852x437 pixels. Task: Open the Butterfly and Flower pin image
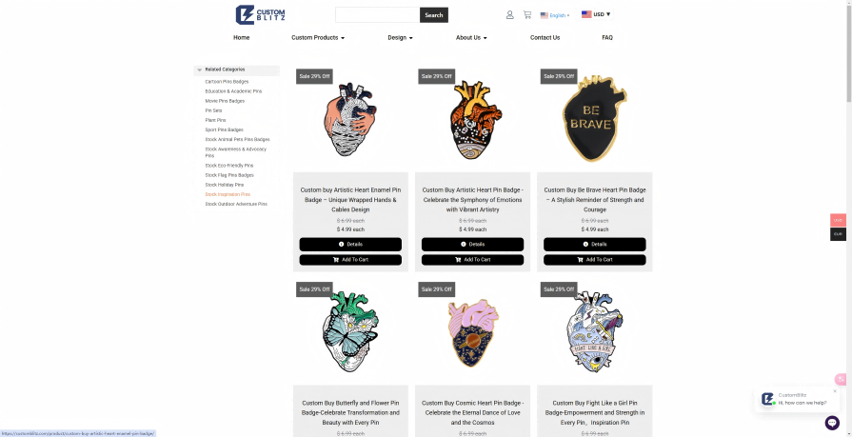[350, 330]
